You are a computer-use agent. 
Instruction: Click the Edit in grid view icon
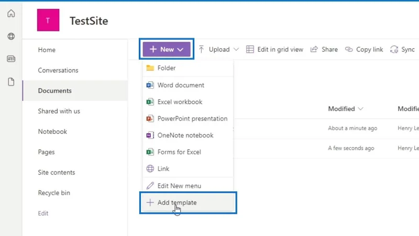(250, 49)
